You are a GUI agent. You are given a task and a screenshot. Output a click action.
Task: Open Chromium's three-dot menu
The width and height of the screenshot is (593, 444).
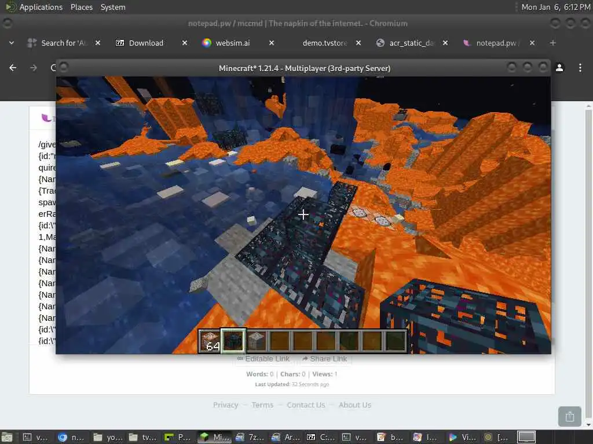(580, 68)
